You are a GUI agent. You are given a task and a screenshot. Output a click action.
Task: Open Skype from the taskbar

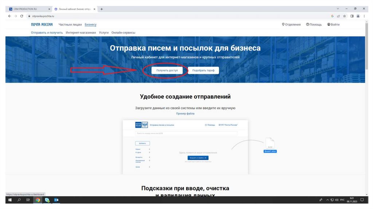(x=47, y=200)
